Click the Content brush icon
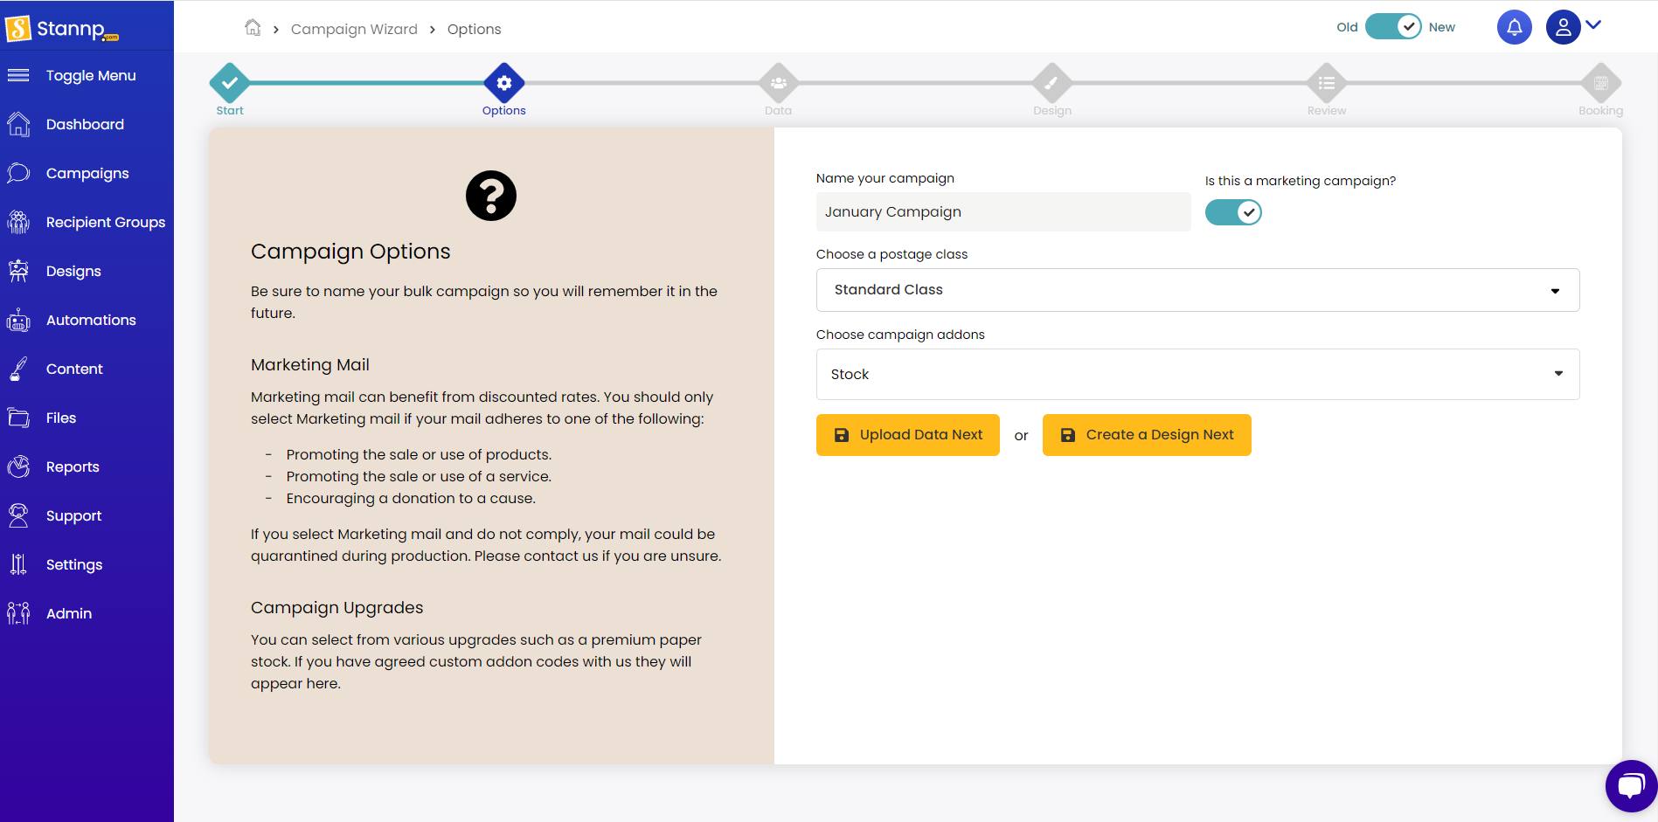 [x=18, y=369]
